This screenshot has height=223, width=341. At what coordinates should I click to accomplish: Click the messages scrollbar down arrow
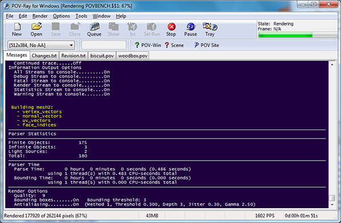[x=332, y=204]
